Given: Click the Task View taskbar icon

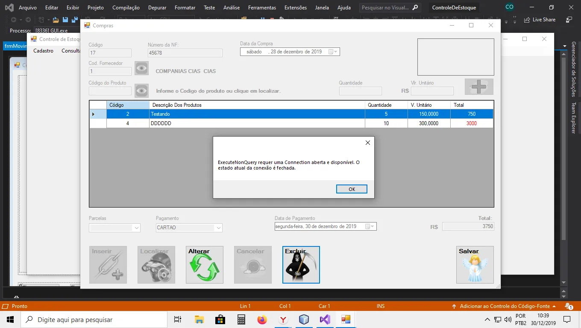Looking at the screenshot, I should tap(178, 319).
